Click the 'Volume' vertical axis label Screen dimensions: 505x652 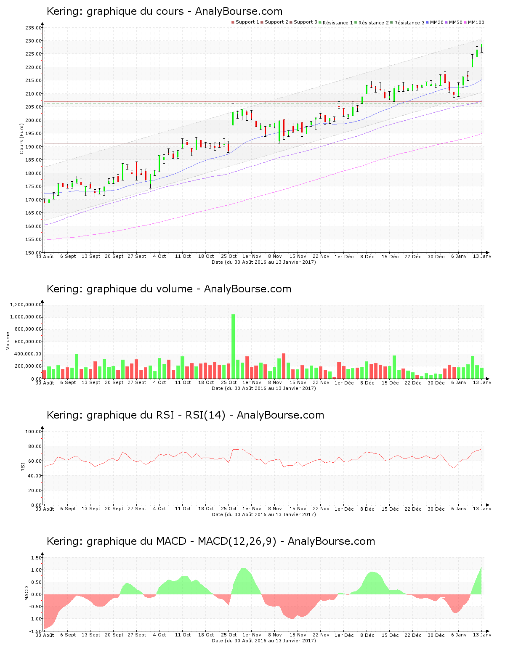click(x=8, y=341)
